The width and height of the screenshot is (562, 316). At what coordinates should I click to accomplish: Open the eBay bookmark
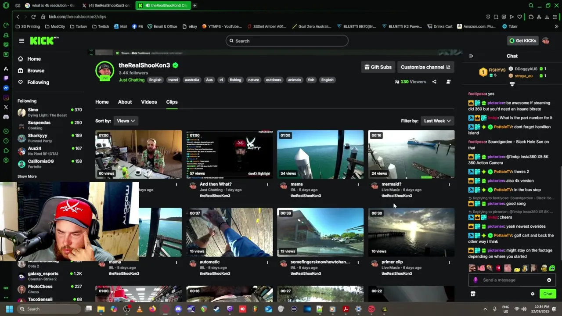tap(190, 26)
